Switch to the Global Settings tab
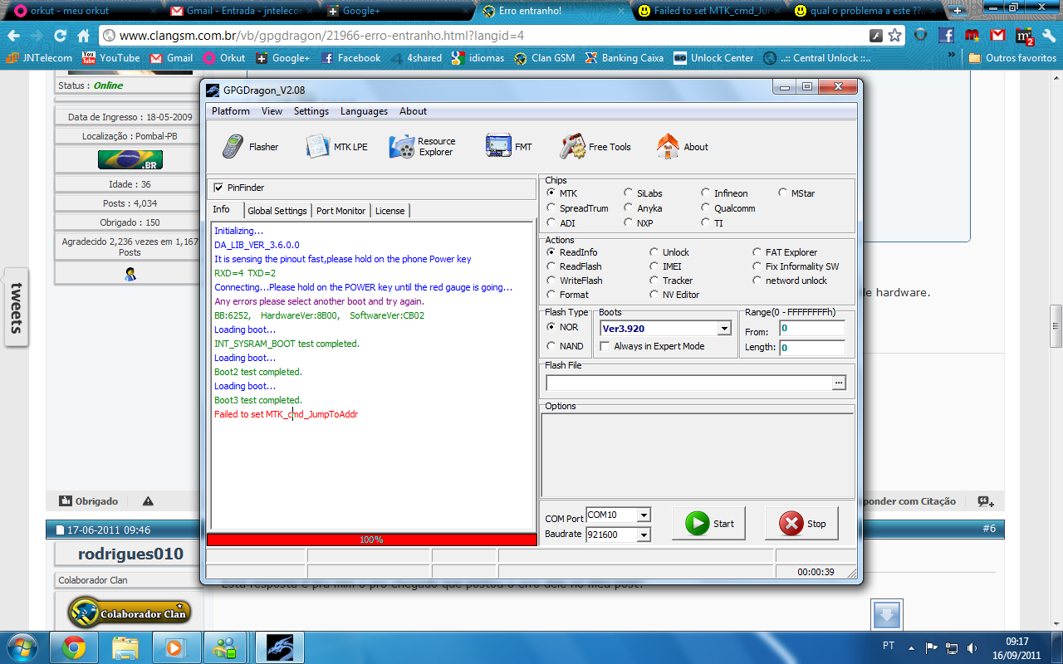The height and width of the screenshot is (664, 1063). pyautogui.click(x=277, y=211)
